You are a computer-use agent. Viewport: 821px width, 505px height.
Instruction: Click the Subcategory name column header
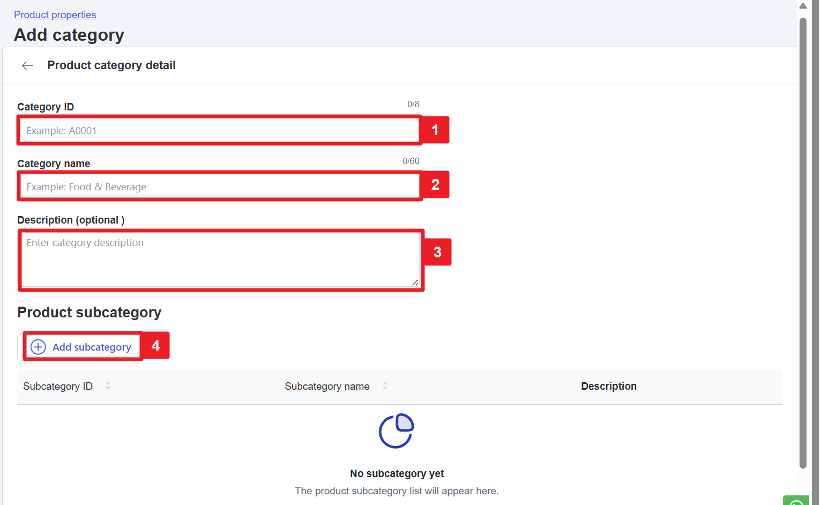pyautogui.click(x=327, y=387)
